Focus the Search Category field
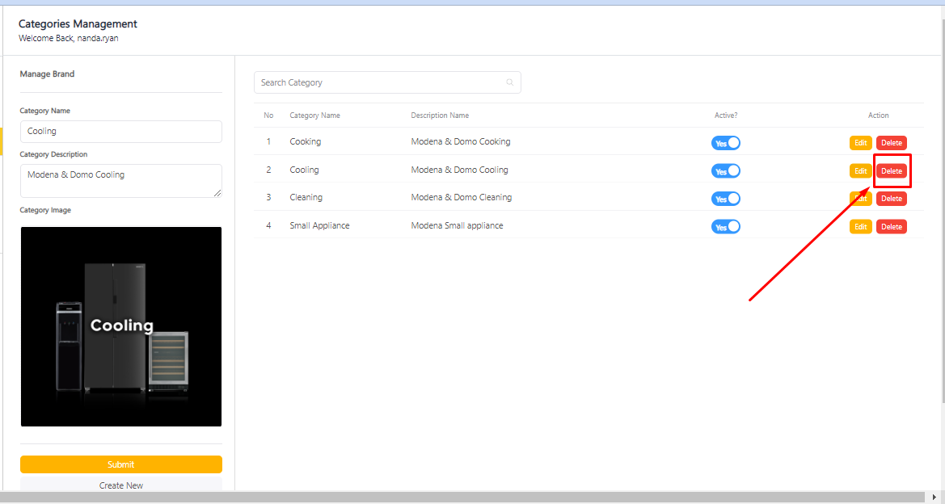Viewport: 945px width, 504px height. coord(380,82)
